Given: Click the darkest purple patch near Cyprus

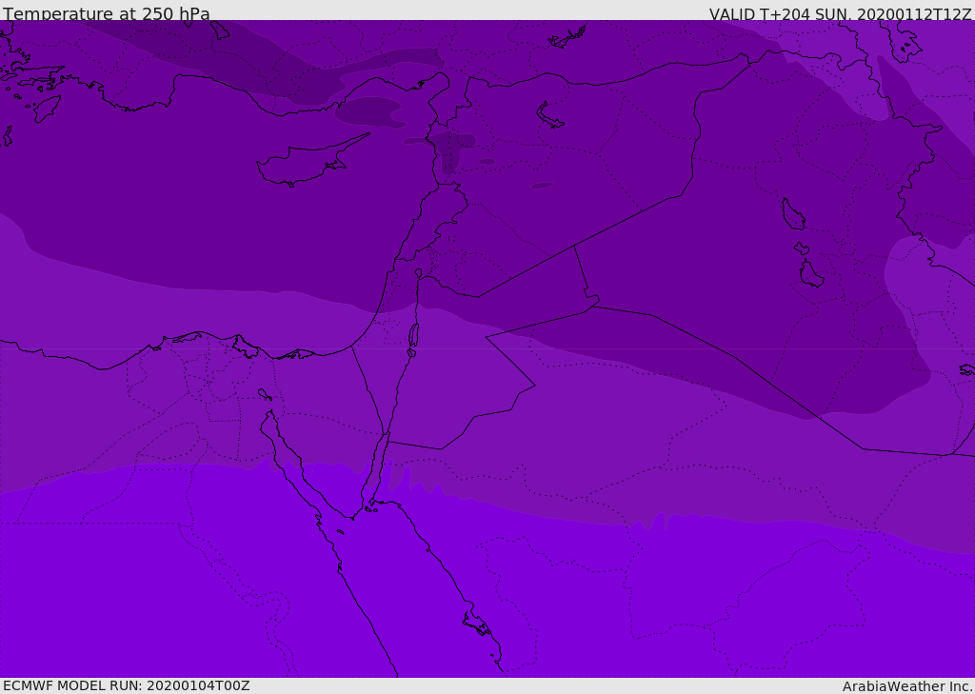Looking at the screenshot, I should 368,111.
